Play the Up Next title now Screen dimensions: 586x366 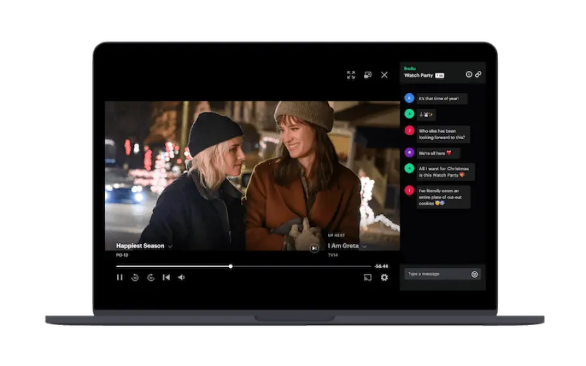[x=314, y=248]
